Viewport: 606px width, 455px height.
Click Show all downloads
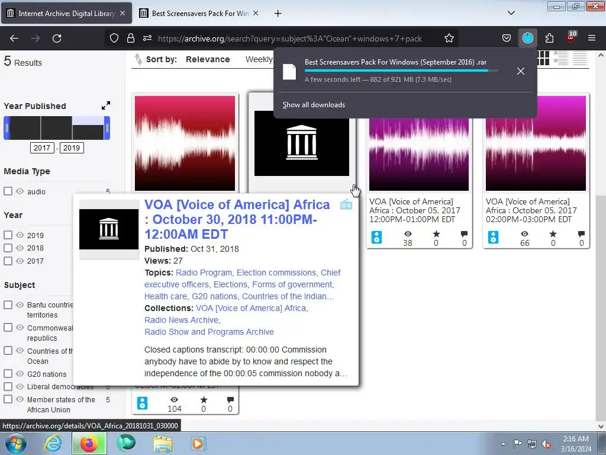coord(314,105)
